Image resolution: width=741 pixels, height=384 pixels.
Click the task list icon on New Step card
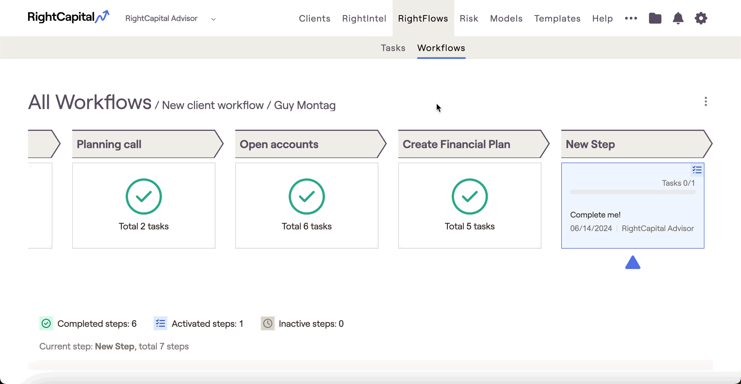(697, 170)
